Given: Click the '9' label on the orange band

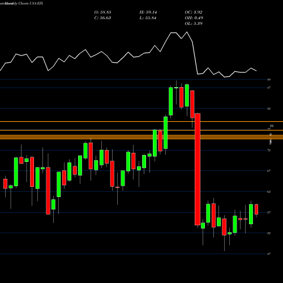Looking at the screenshot, I should (x=271, y=135).
